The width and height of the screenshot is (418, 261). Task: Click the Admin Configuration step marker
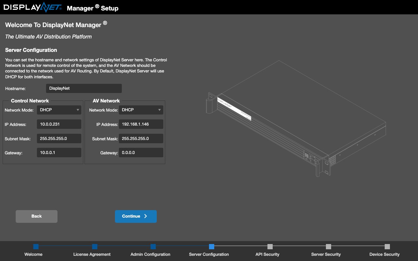point(153,247)
